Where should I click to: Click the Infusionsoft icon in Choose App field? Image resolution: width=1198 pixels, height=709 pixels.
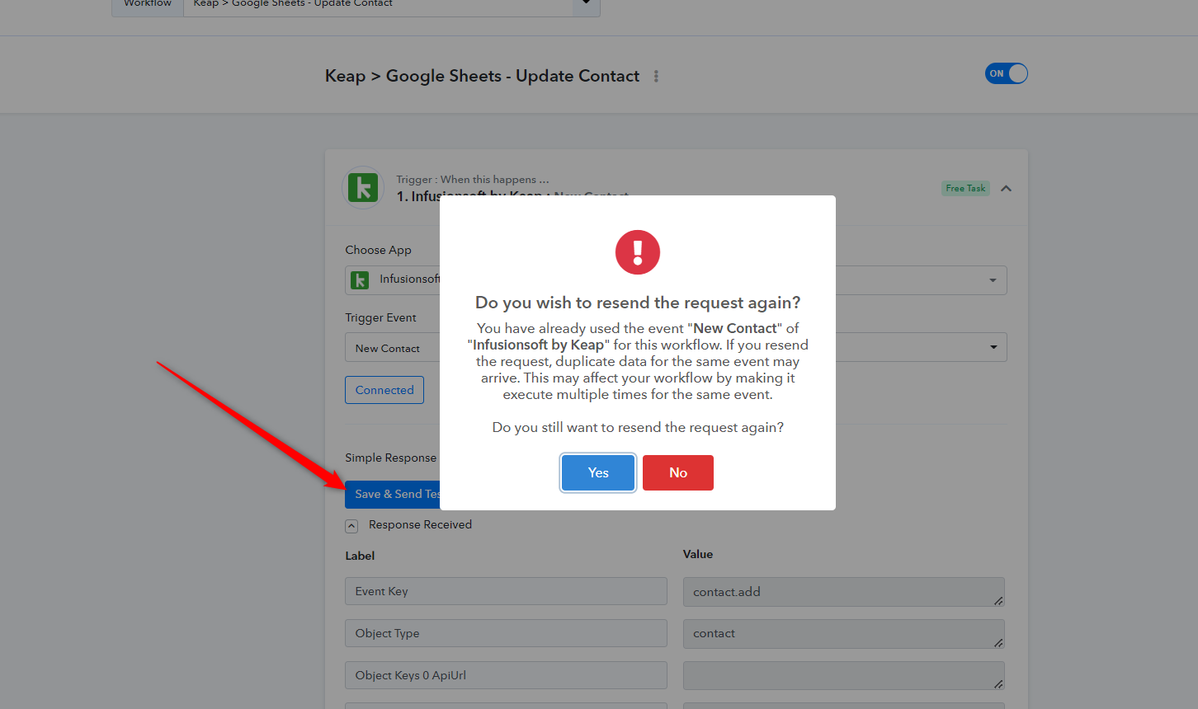tap(360, 280)
